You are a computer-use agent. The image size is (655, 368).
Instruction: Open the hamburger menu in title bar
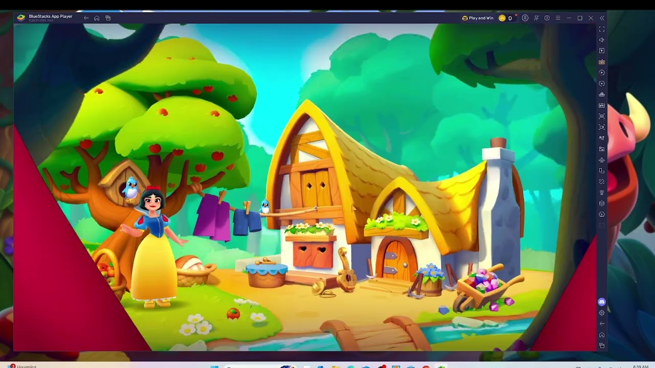558,18
